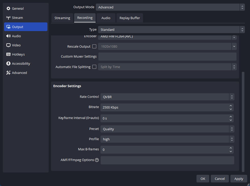
Task: Click the Custom Muxer Settings field
Action: tap(167, 56)
